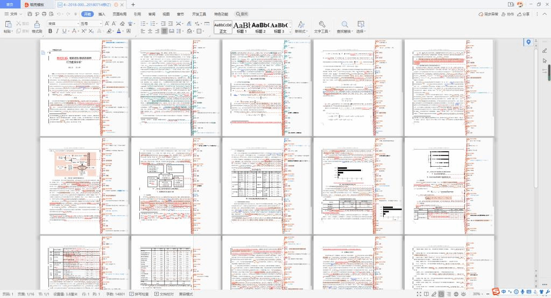This screenshot has height=298, width=551.
Task: Open the 页面布局 (Page Layout) tab
Action: [119, 14]
